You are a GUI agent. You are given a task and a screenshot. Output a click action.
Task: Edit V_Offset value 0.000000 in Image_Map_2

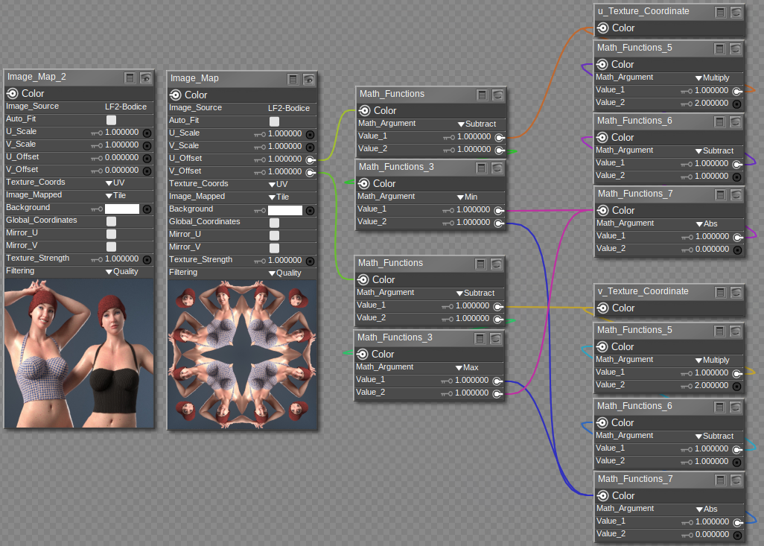[122, 171]
